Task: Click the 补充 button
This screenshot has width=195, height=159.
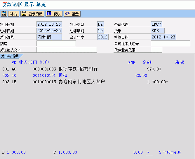Action: [x=13, y=14]
